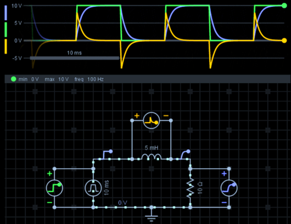The width and height of the screenshot is (291, 224).
Task: Select the ground symbol
Action: pyautogui.click(x=152, y=216)
